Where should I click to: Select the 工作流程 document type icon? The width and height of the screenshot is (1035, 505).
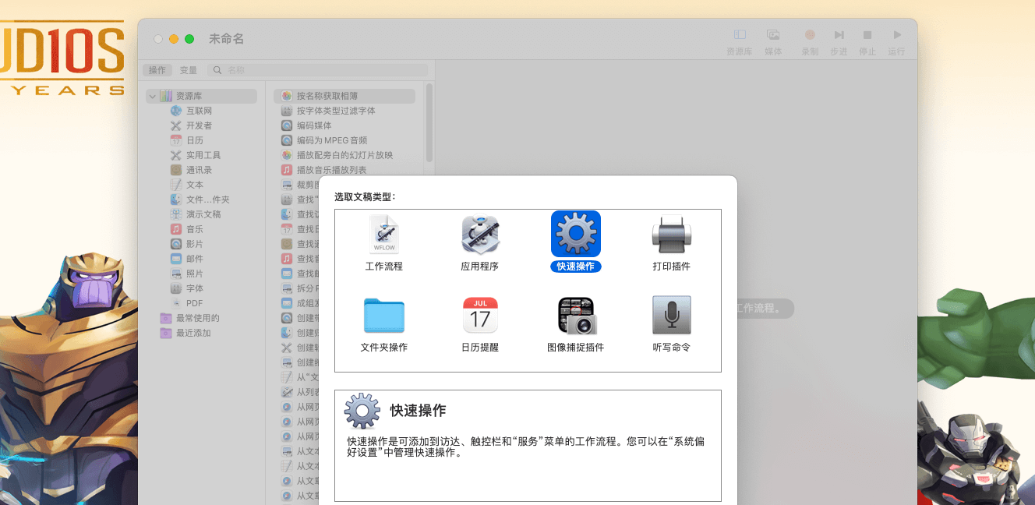(x=383, y=235)
